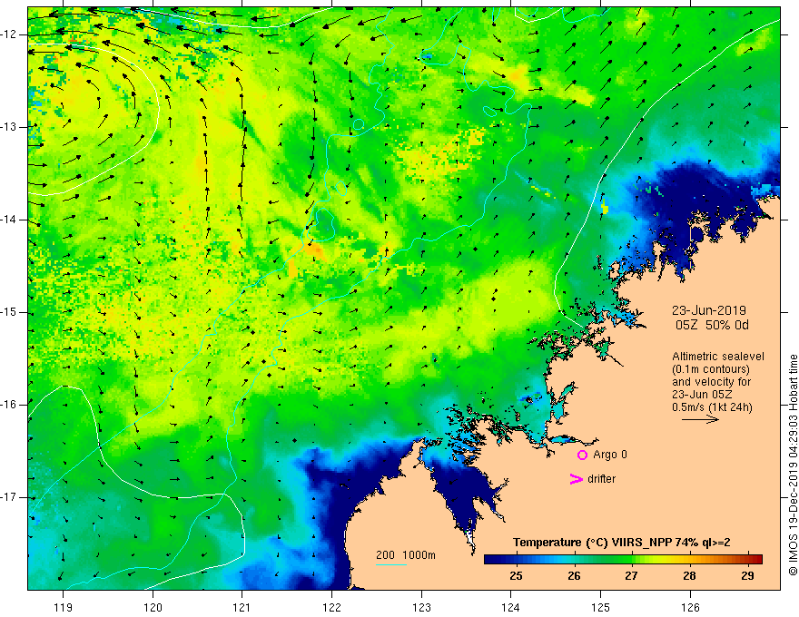Click the cyan 200m isobath legend line
The height and width of the screenshot is (617, 799).
coord(390,564)
